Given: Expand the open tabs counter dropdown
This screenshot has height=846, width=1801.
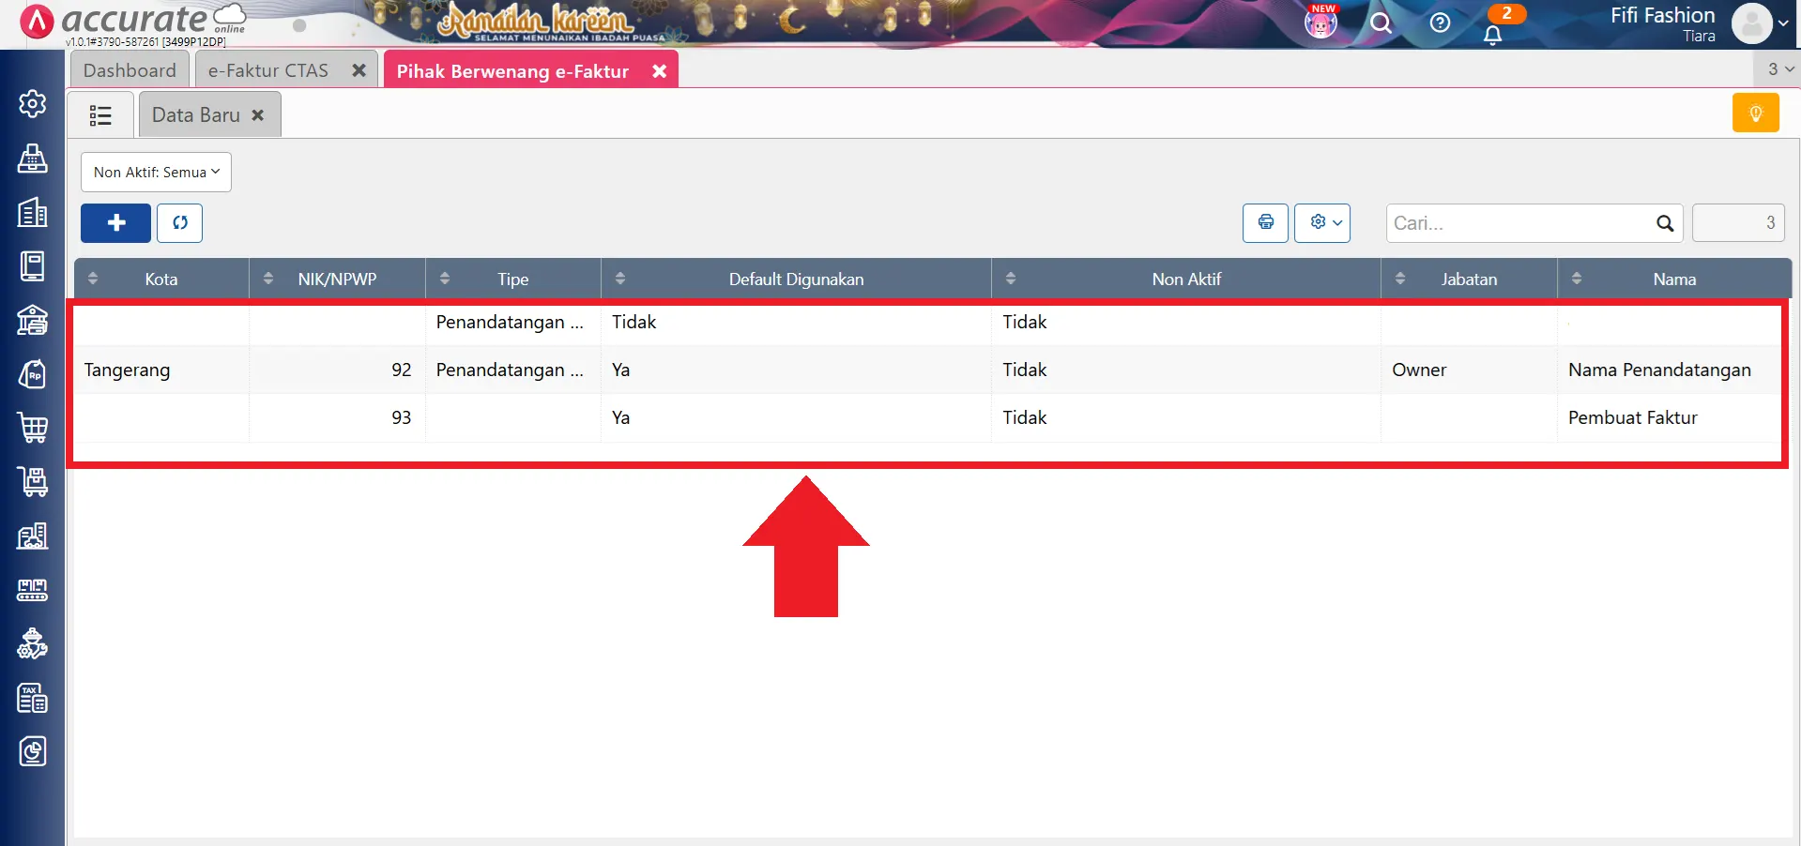Looking at the screenshot, I should [1779, 69].
